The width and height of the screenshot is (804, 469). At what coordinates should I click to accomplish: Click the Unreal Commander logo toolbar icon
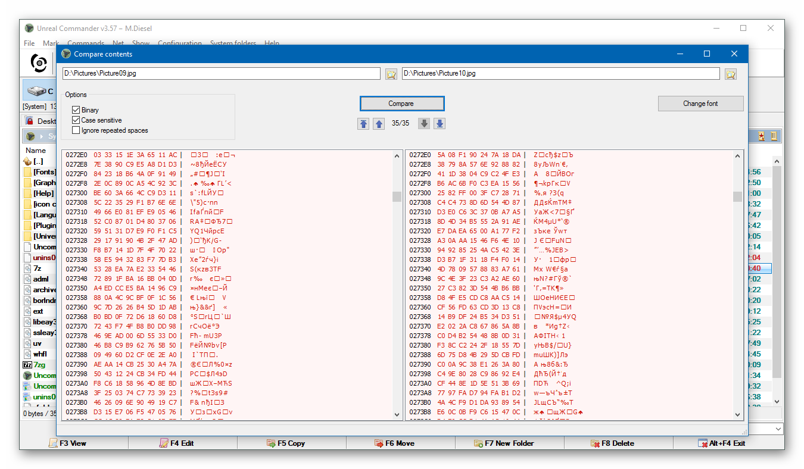point(39,62)
